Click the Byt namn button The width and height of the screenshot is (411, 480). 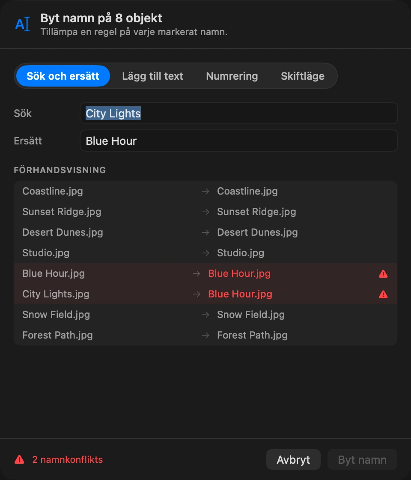pyautogui.click(x=362, y=459)
